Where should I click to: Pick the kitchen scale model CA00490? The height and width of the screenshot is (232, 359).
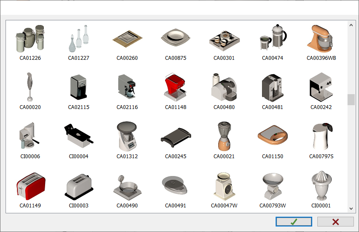coord(127,188)
